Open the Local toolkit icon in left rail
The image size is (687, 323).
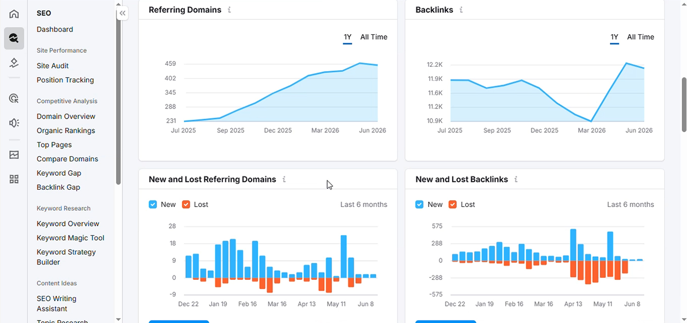point(14,63)
